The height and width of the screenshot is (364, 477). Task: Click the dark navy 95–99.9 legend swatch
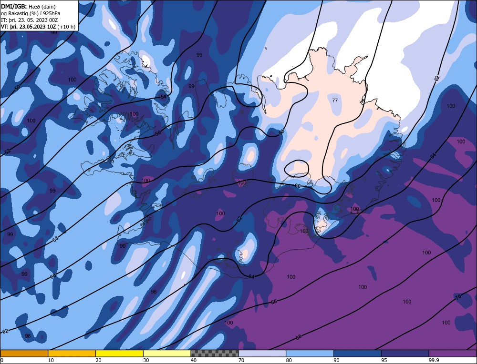pyautogui.click(x=405, y=353)
